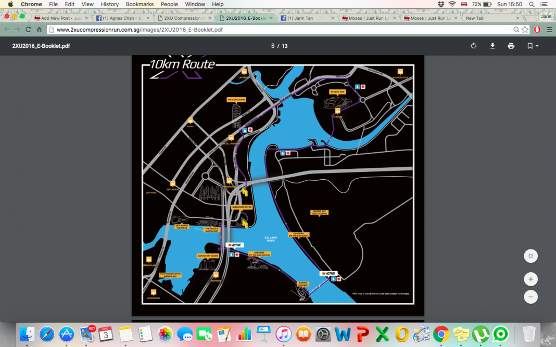Open the Jarin profile switcher
Viewport: 556px width, 347px height.
click(546, 17)
